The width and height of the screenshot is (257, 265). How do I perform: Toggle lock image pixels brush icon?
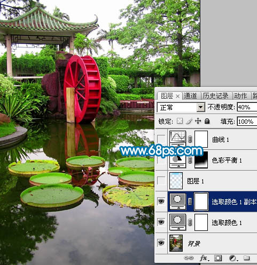pyautogui.click(x=189, y=121)
